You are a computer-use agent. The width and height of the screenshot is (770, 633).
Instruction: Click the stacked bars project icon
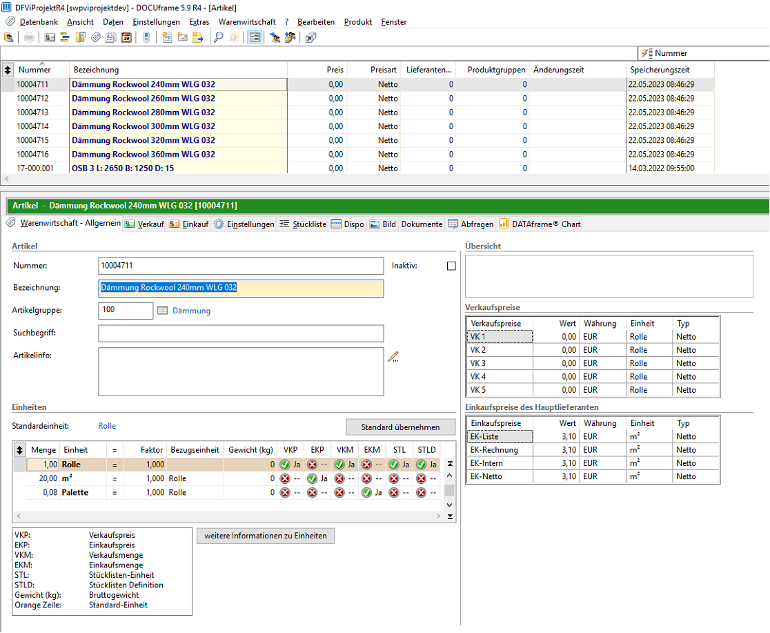65,37
